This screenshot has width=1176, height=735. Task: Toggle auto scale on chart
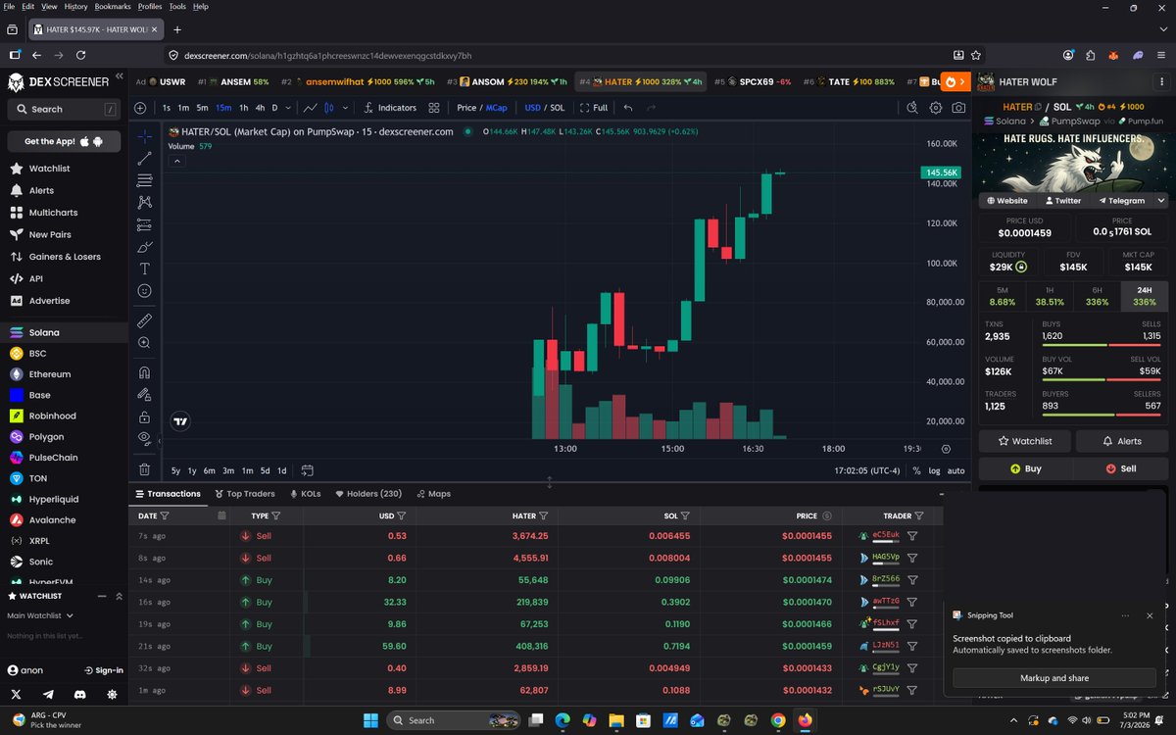click(x=955, y=470)
